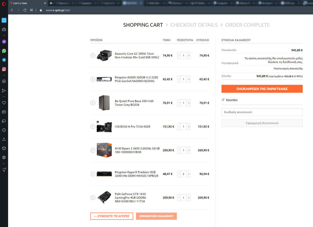Screen dimensions: 313x227
Task: Click ΟΛΟΚΛΗΡΩΣΗ ΤΗΣ ΠΑΡΑΓΓΕΛΙΑΣ button
Action: (x=262, y=89)
